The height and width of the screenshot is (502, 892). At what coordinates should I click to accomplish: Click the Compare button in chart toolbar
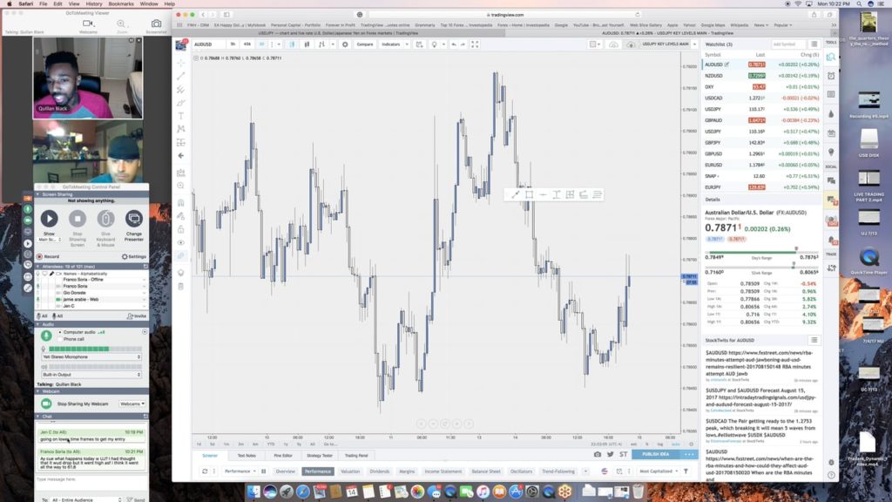tap(365, 44)
